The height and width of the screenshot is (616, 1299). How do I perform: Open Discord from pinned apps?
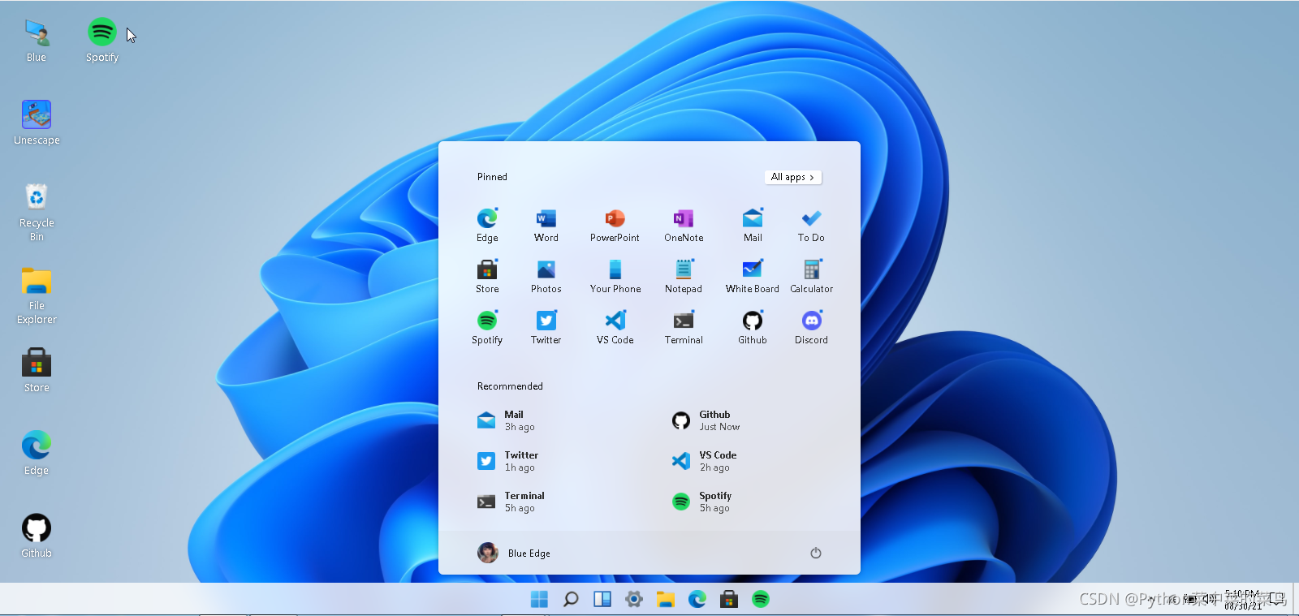click(x=811, y=327)
